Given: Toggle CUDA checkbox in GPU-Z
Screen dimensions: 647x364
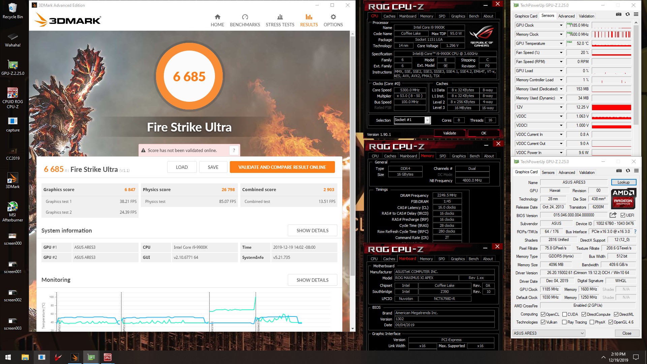Looking at the screenshot, I should click(564, 314).
